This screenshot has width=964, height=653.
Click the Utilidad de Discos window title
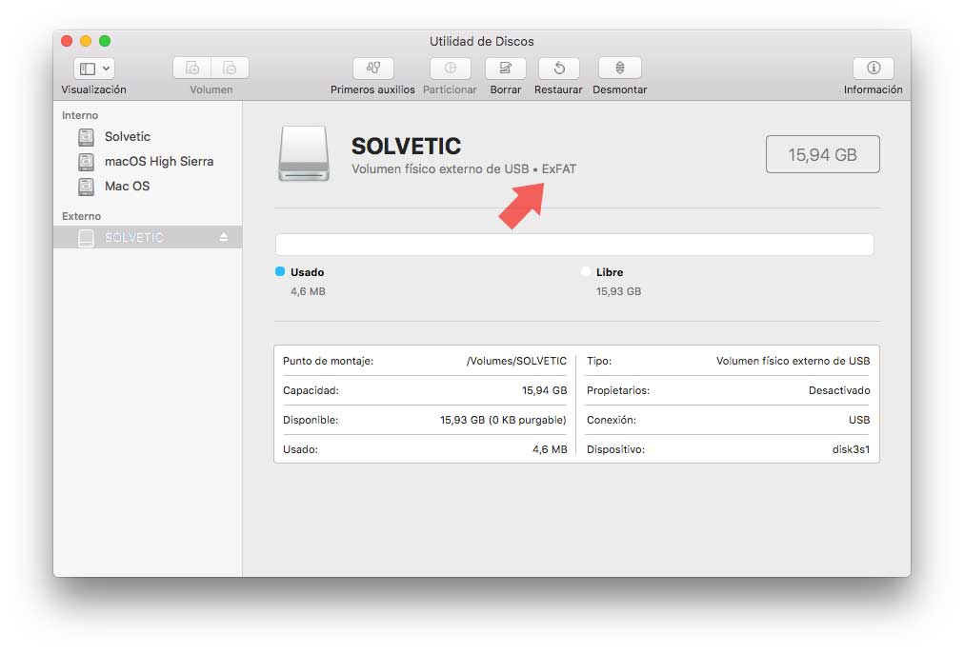pyautogui.click(x=481, y=41)
